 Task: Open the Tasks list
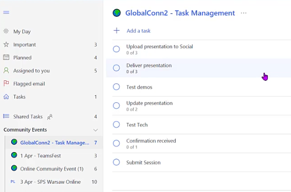pos(51,97)
